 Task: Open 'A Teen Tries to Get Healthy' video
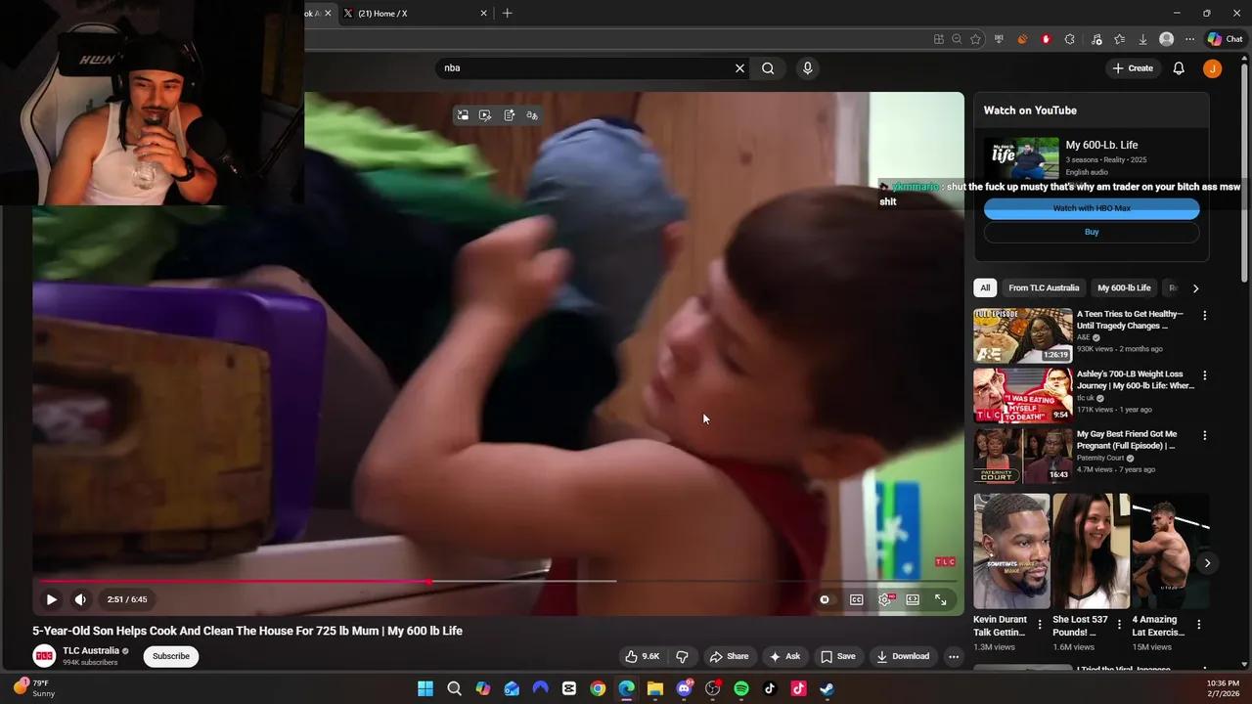pos(1131,320)
